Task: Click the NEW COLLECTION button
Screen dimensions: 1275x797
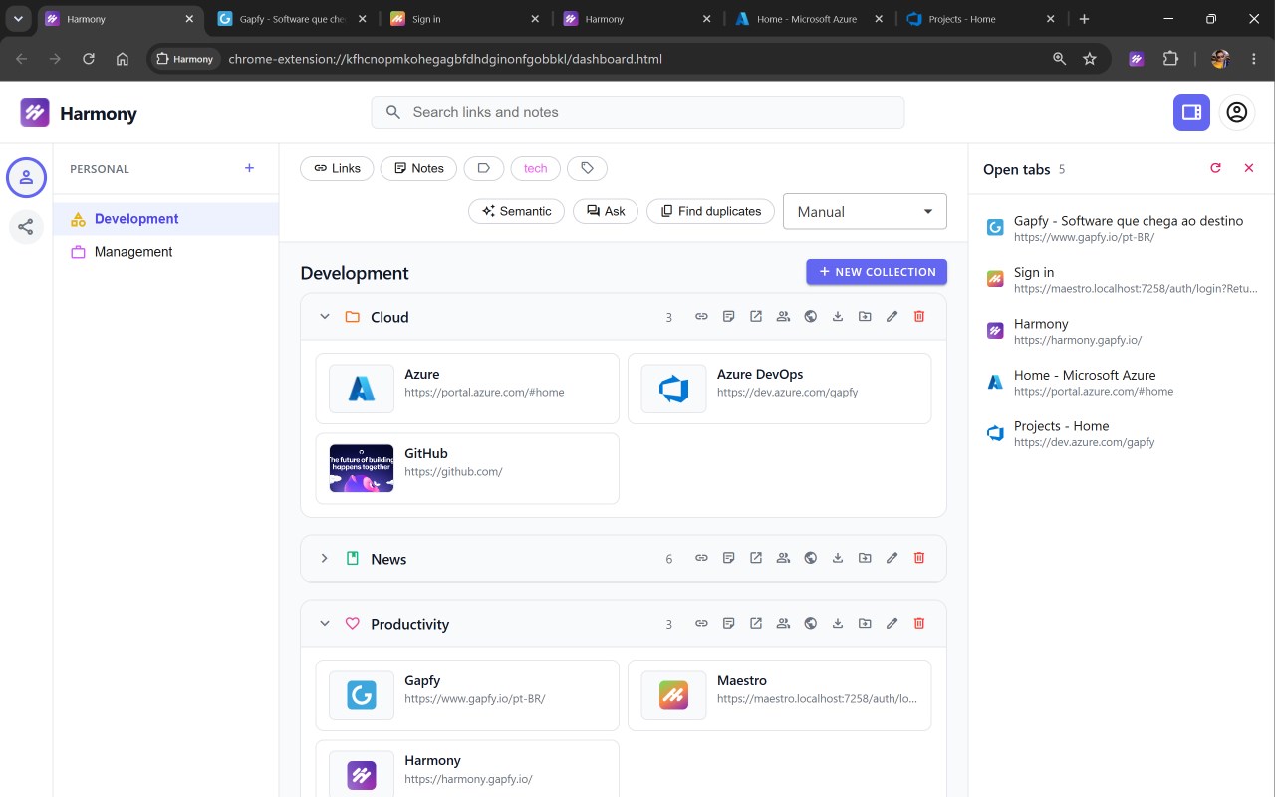Action: click(x=877, y=271)
